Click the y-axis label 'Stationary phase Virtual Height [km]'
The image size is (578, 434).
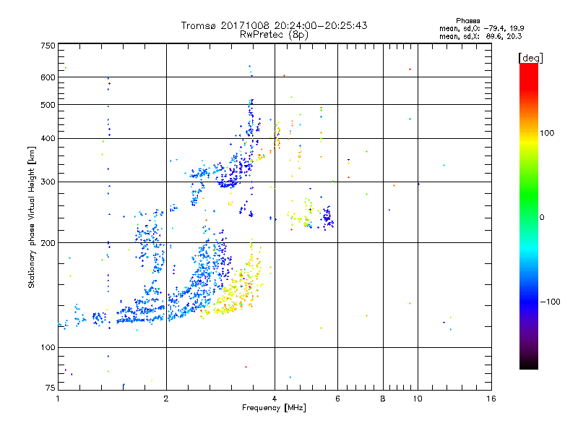32,218
